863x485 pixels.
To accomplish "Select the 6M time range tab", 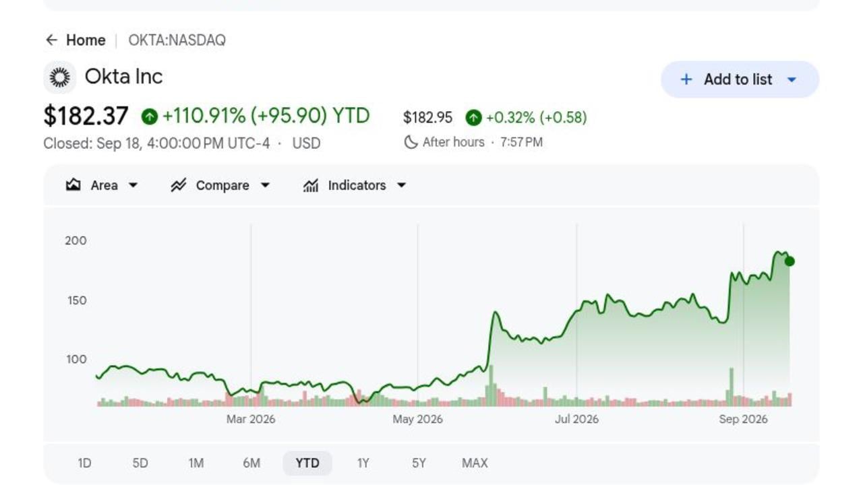I will (x=251, y=463).
